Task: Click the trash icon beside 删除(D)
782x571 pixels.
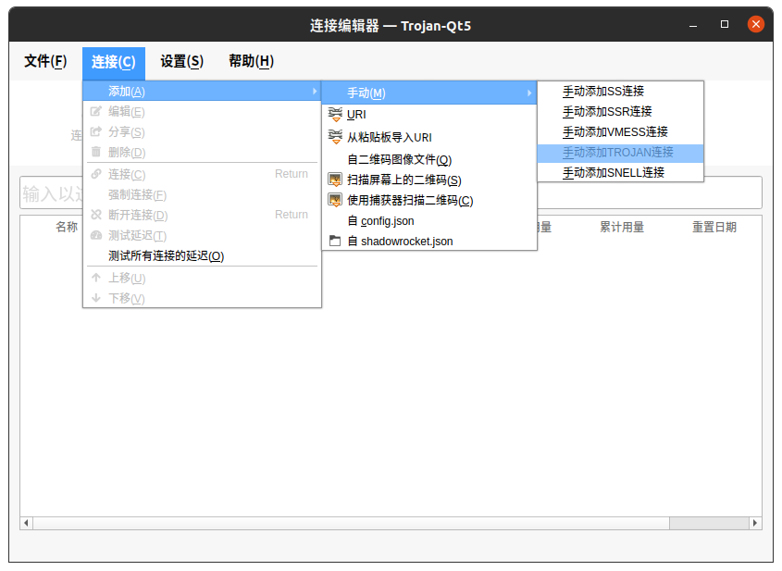Action: 95,152
